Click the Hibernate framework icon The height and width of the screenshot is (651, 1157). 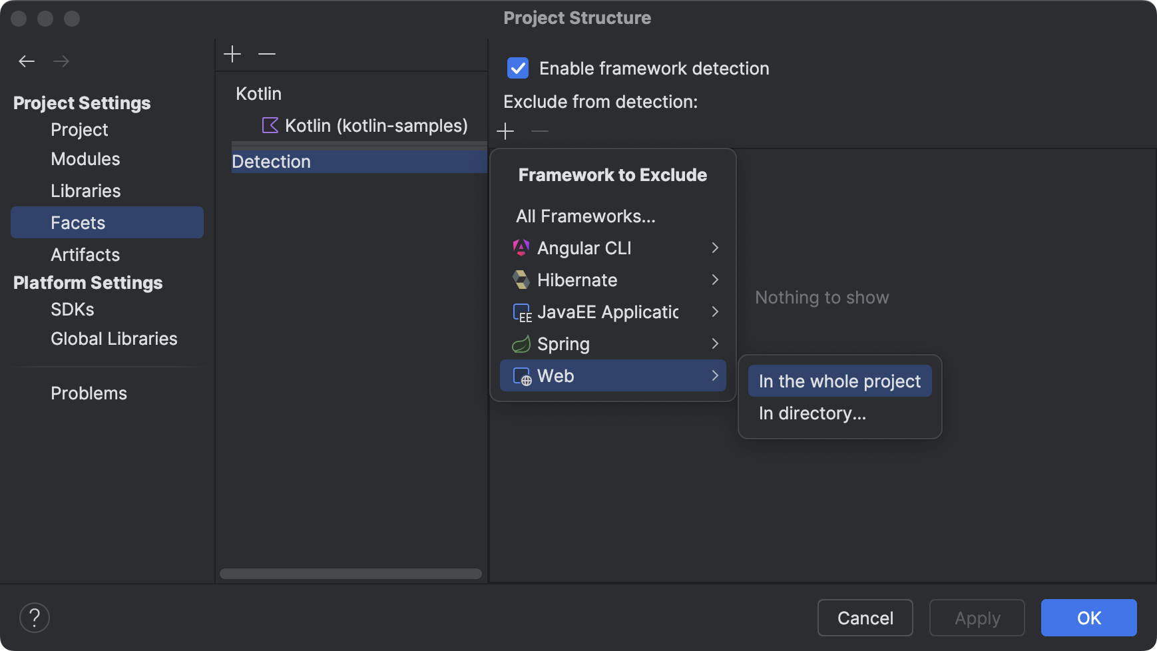tap(522, 280)
